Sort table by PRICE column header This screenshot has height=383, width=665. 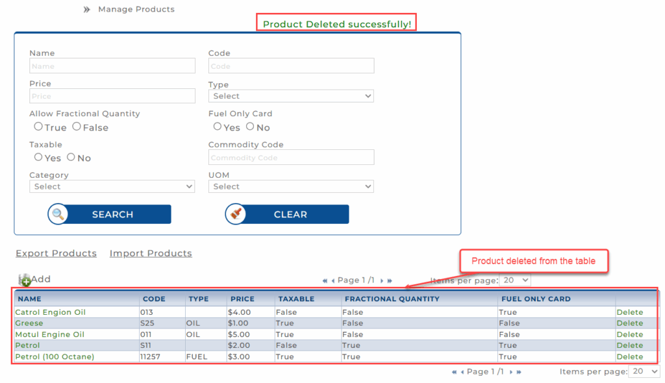(x=242, y=299)
